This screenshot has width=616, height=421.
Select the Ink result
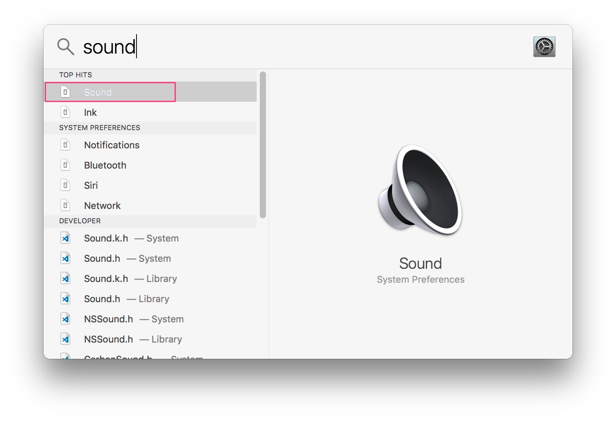pos(150,112)
